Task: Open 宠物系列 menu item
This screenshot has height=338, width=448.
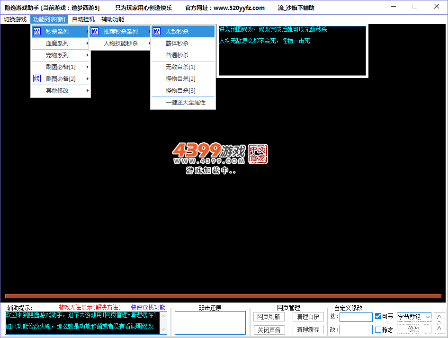Action: click(x=61, y=55)
